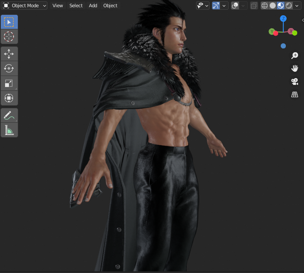Select the Select Box tool
Image resolution: width=304 pixels, height=273 pixels.
click(9, 22)
